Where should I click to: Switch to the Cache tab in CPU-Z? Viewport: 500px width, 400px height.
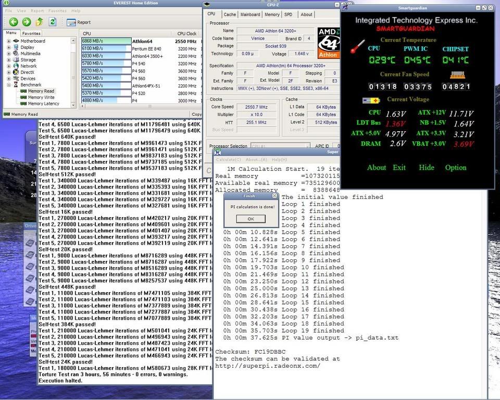pos(230,15)
